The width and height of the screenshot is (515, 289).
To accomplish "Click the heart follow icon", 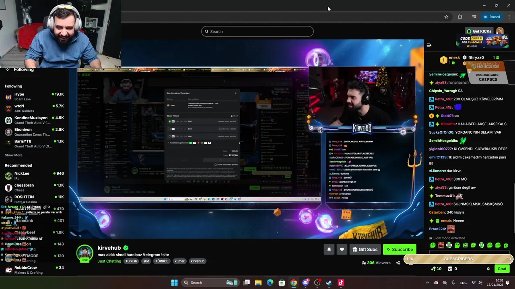I will tap(342, 249).
